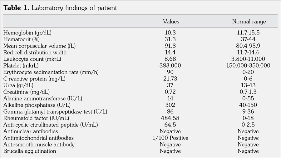281x158 pixels.
Task: Select the Rheumatoid factor value 484.58
Action: point(170,118)
